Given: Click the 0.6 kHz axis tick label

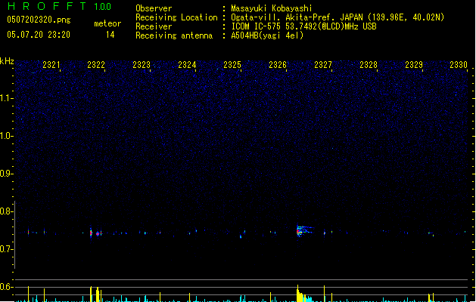Looking at the screenshot, I should click(6, 287).
